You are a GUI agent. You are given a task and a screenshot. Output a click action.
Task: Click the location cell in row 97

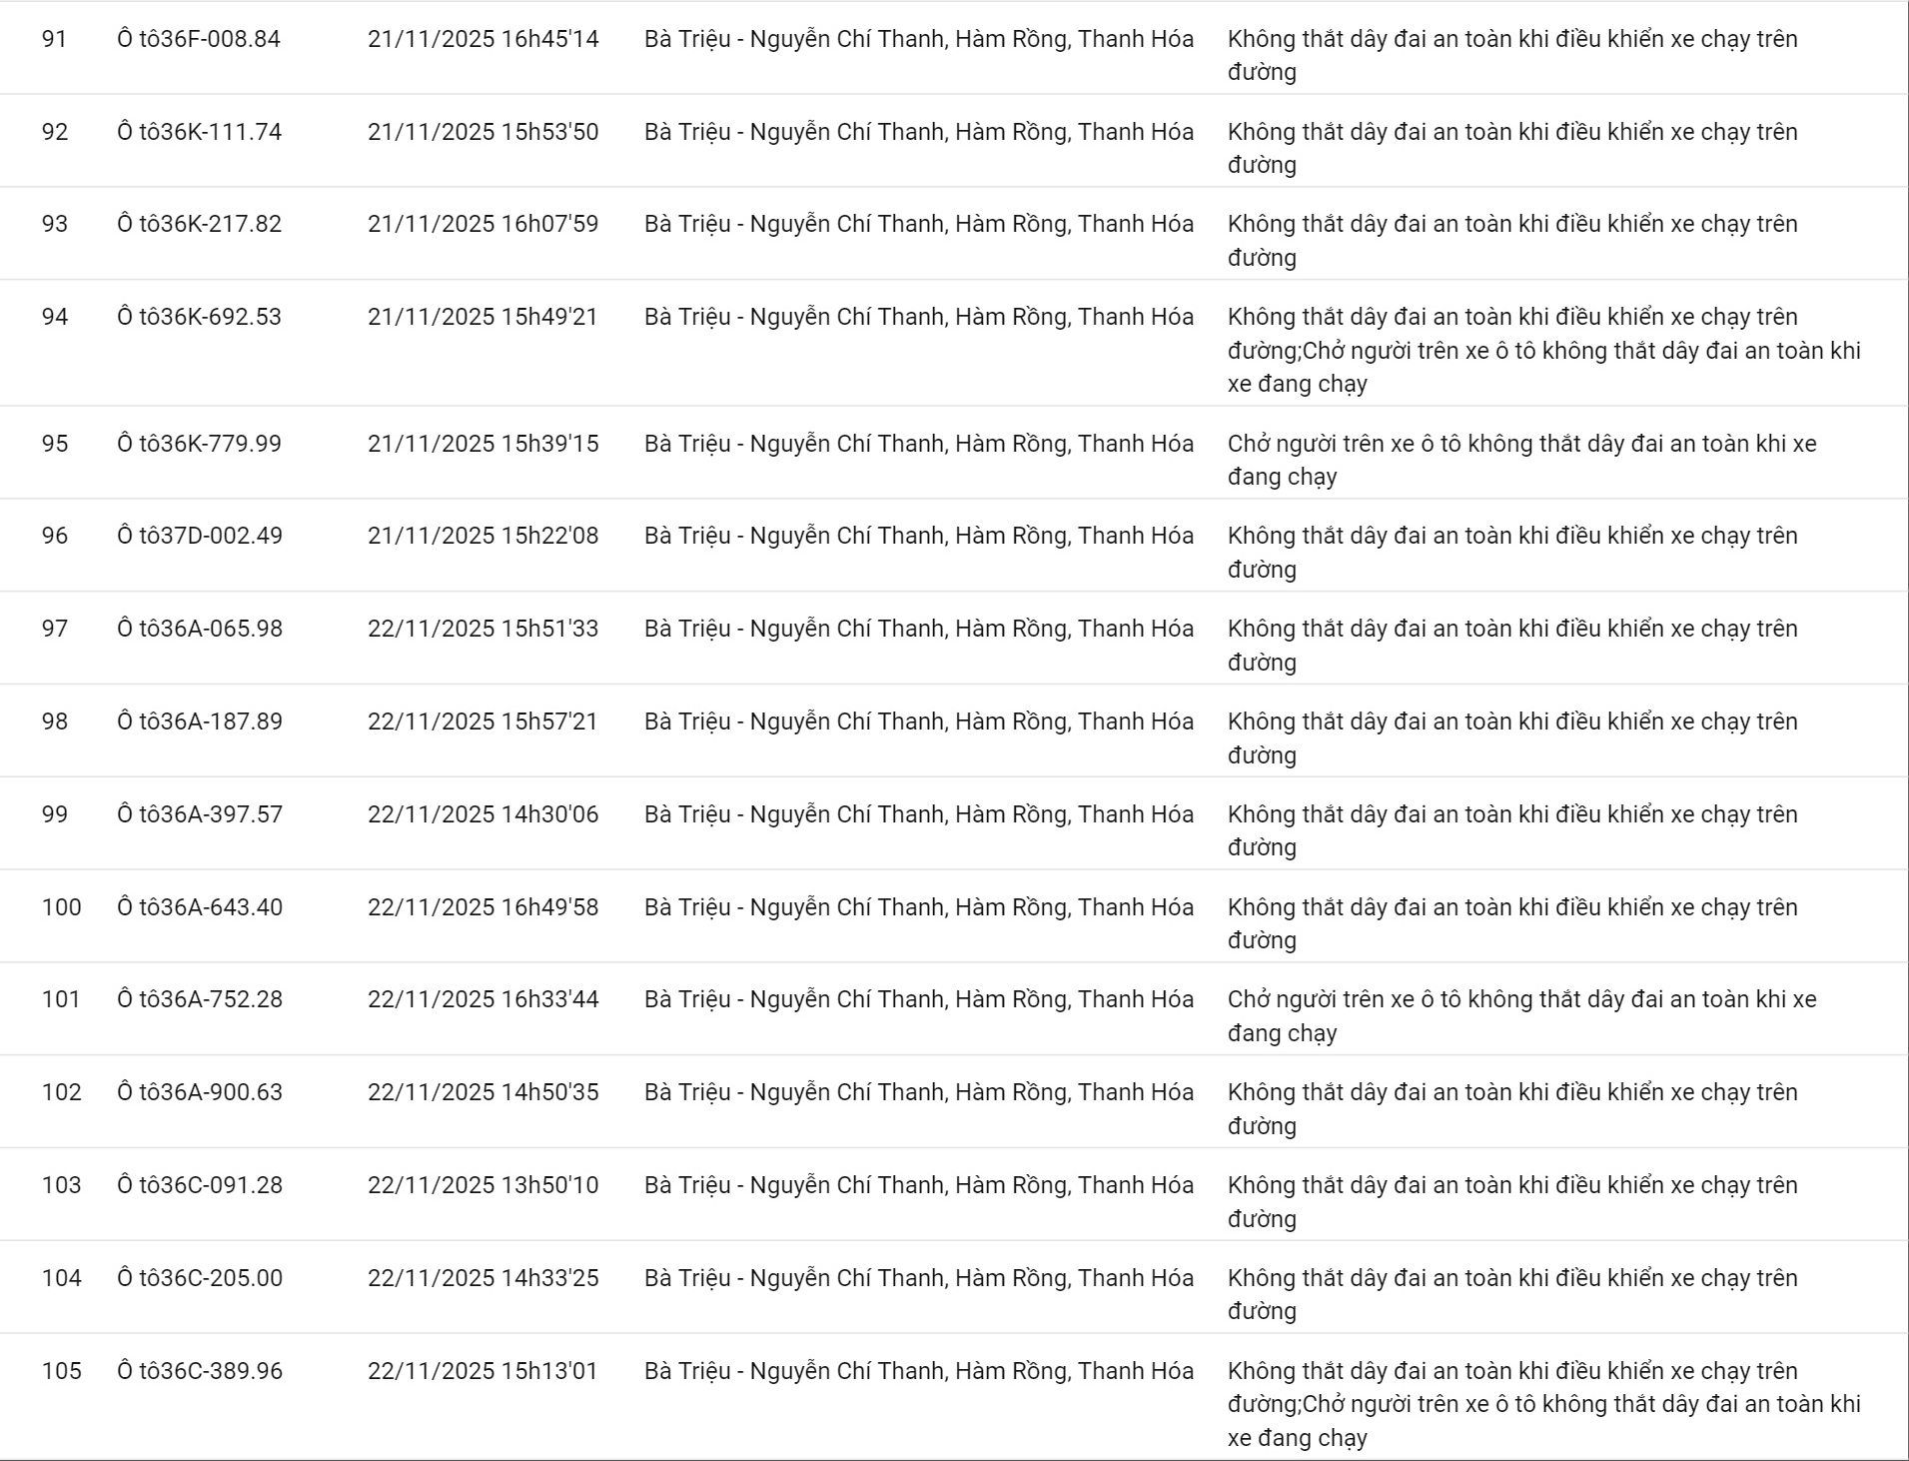pos(918,629)
